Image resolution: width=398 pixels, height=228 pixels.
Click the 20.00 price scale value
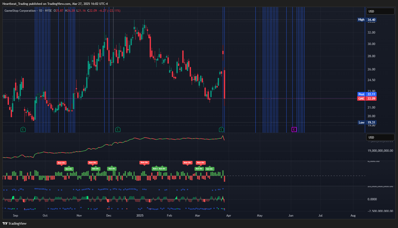coord(371,116)
